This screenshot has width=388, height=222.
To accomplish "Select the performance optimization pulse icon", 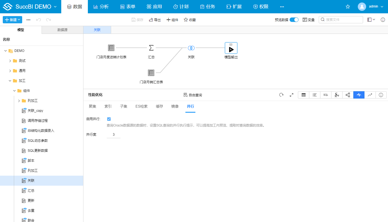I will (359, 95).
